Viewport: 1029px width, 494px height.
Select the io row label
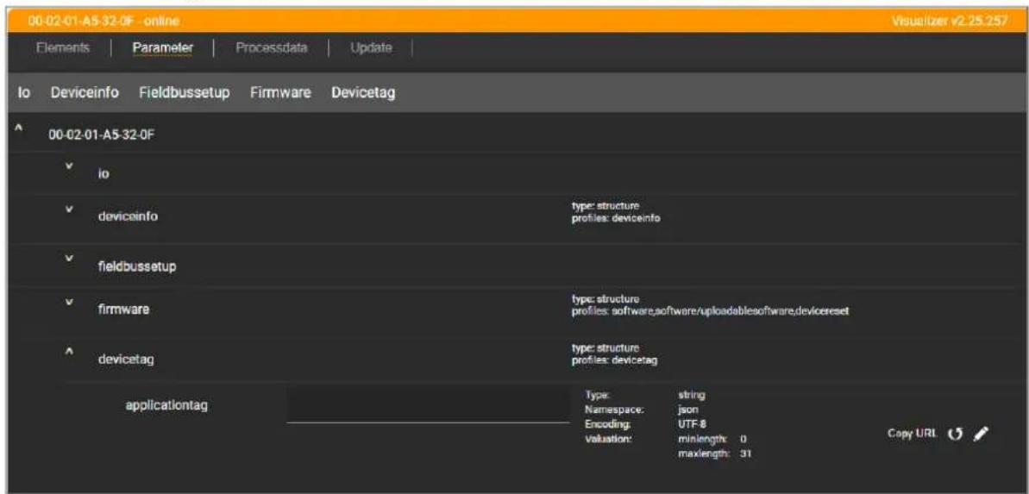coord(104,174)
